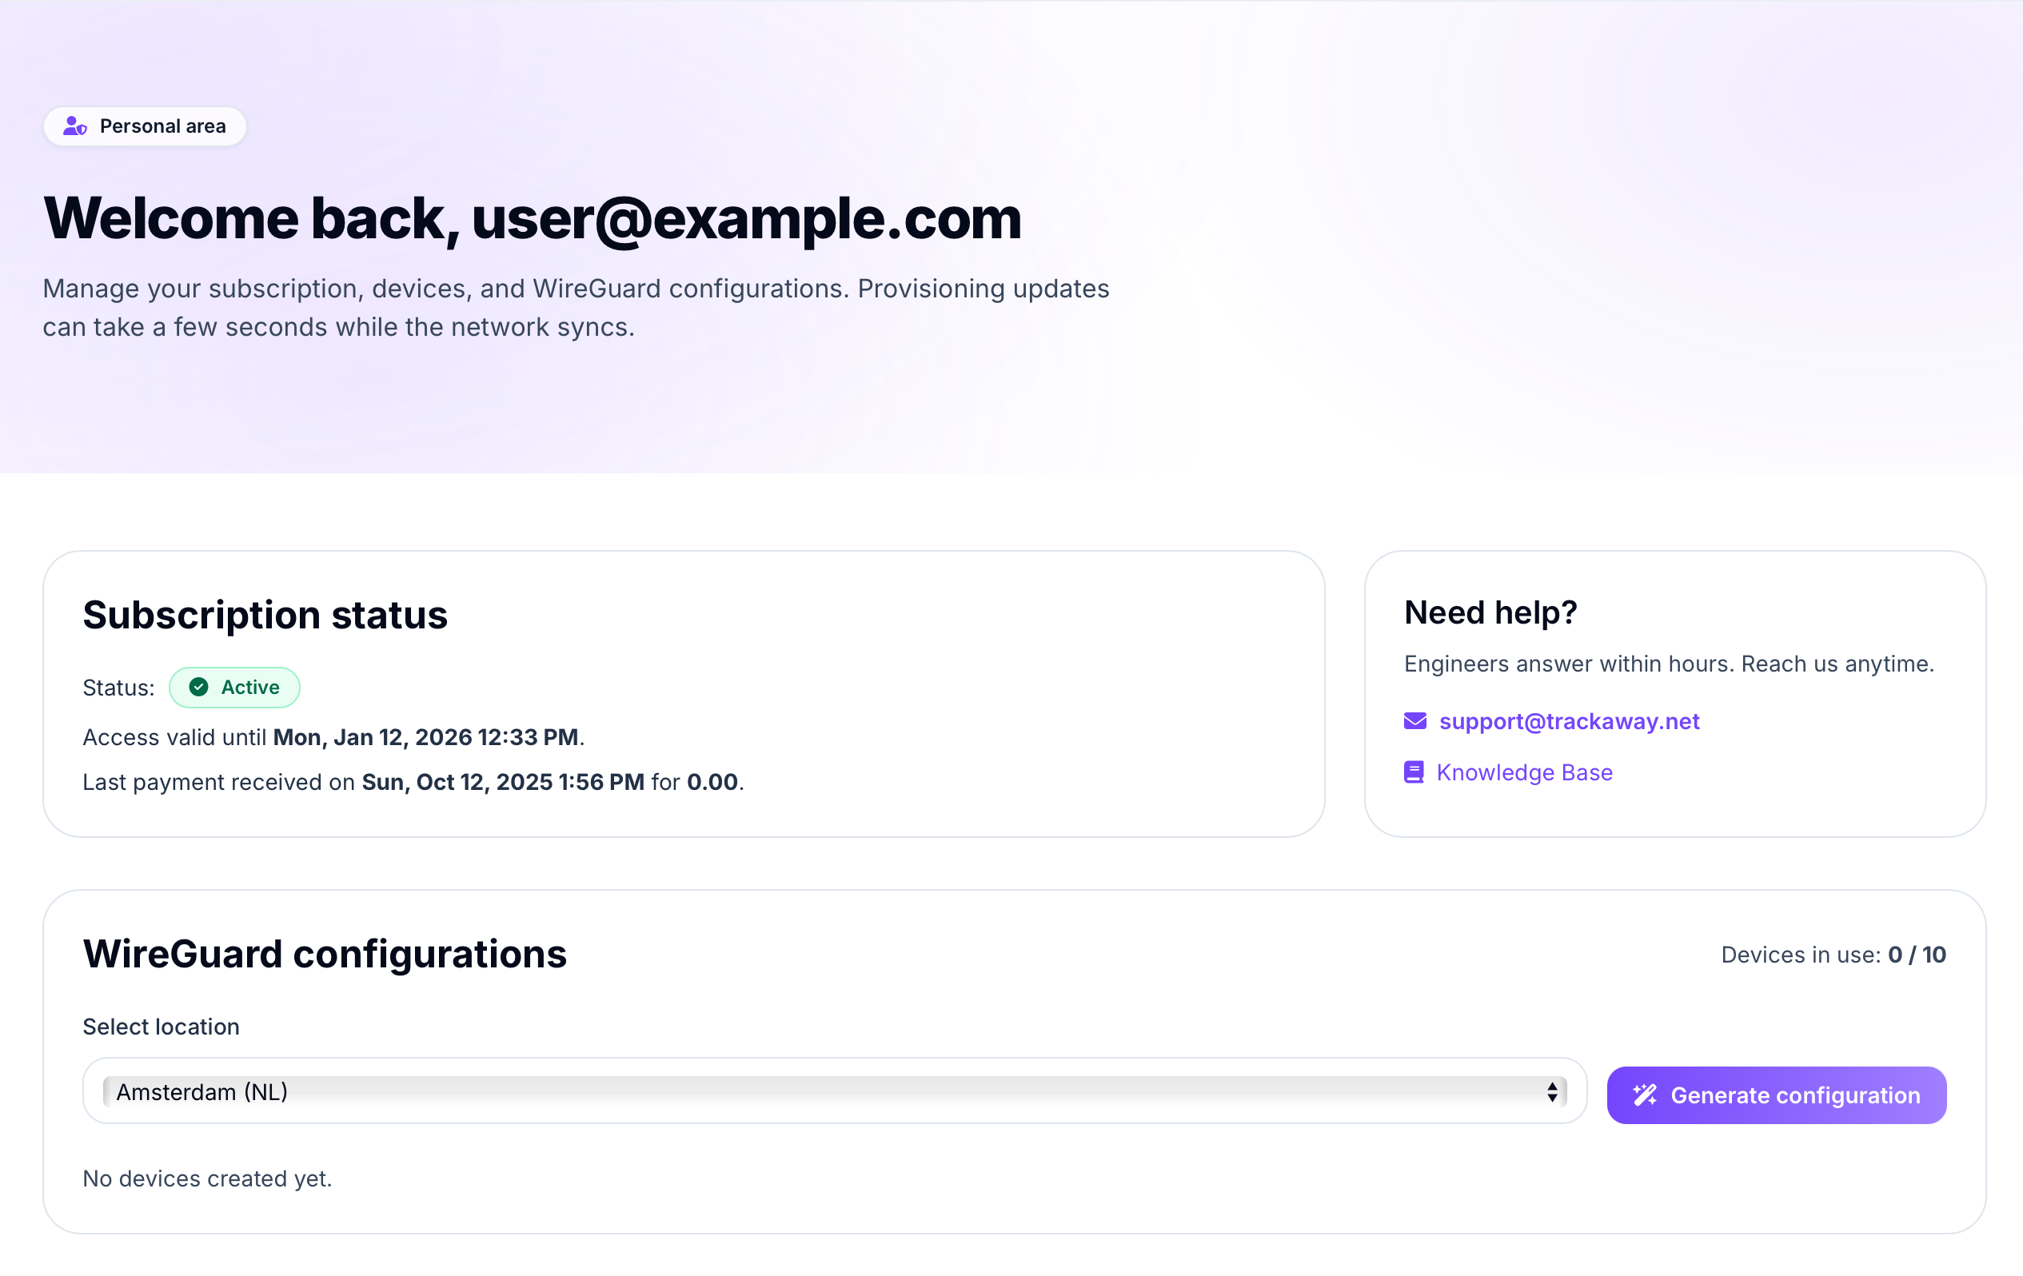Click the Select location label
This screenshot has width=2023, height=1276.
(x=161, y=1027)
